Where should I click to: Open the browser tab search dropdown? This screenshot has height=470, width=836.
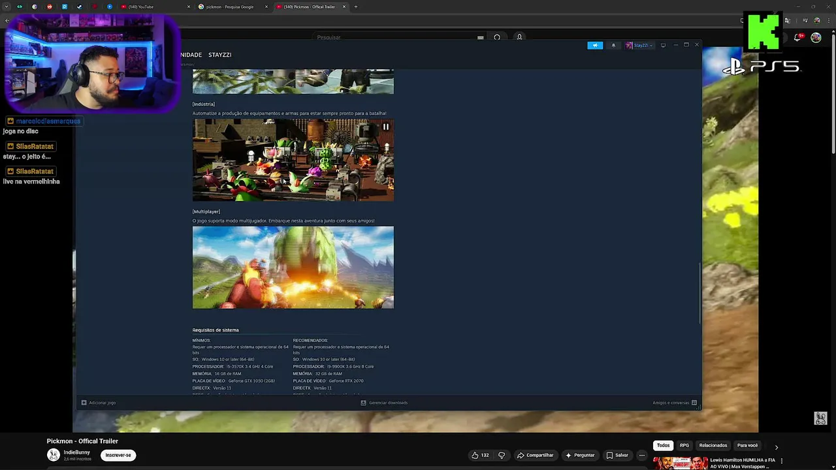point(7,7)
